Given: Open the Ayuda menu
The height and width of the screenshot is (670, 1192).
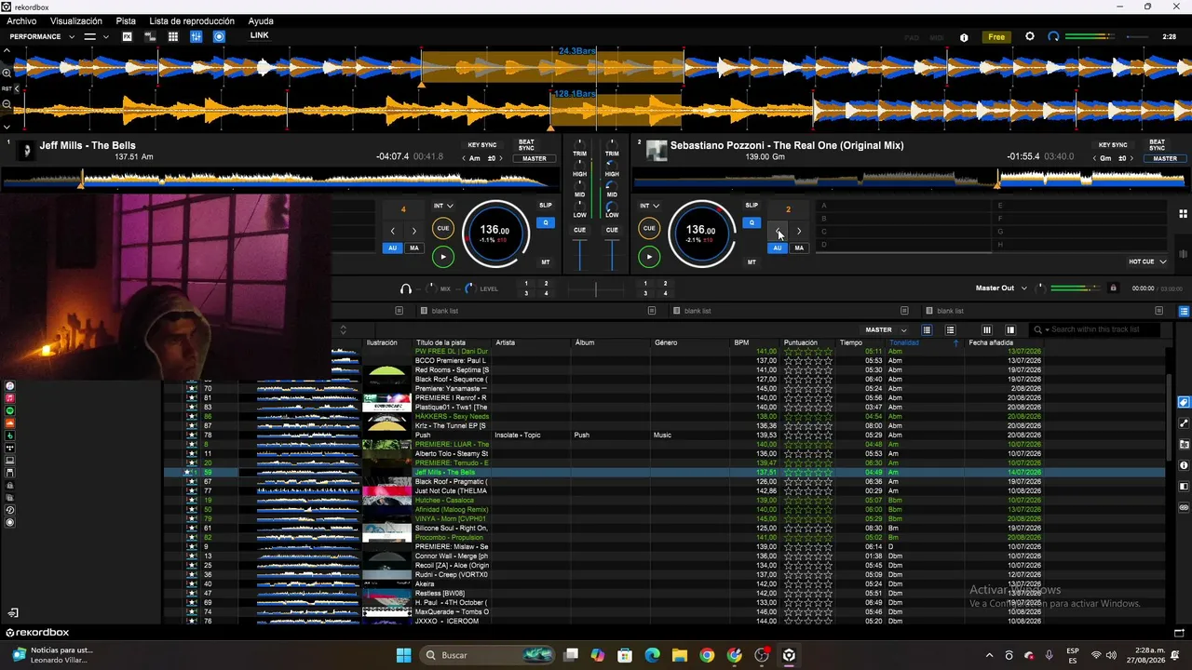Looking at the screenshot, I should 261,20.
